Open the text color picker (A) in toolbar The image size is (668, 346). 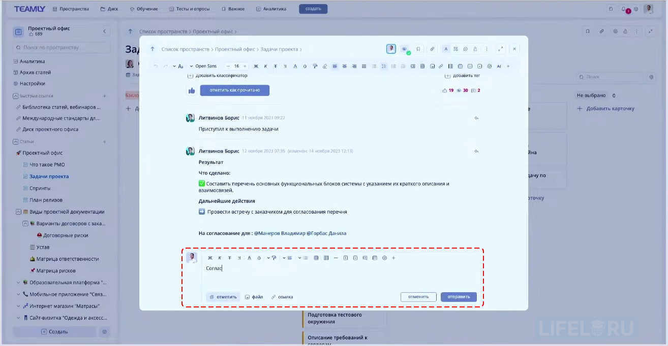click(295, 66)
